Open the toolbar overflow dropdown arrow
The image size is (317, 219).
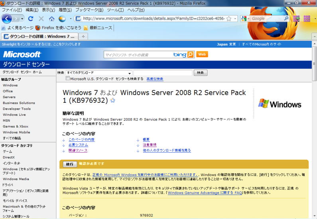(315, 19)
